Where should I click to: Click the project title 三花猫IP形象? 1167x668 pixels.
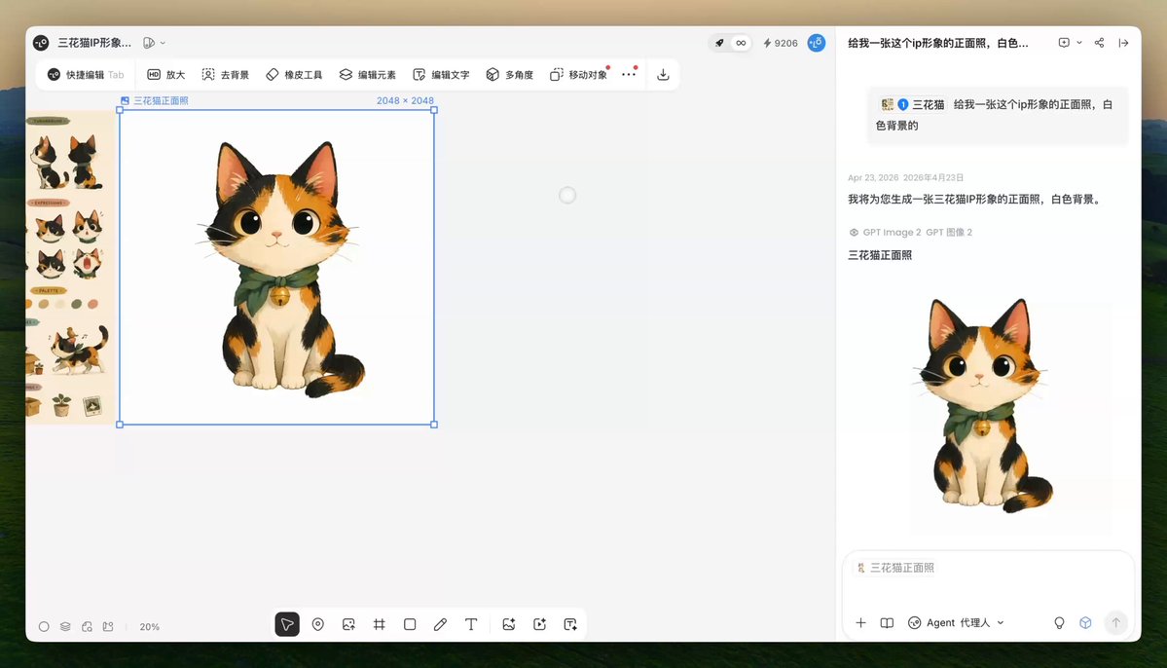pos(94,43)
